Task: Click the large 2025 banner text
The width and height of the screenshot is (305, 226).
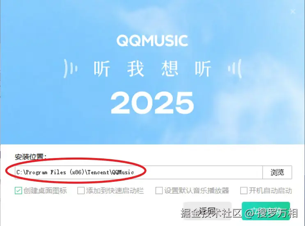Action: pos(152,103)
